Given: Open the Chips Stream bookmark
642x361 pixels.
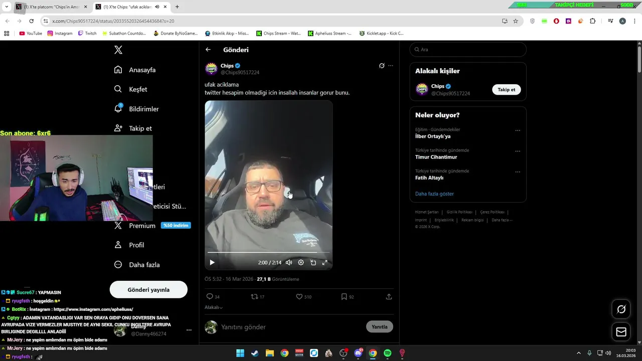Looking at the screenshot, I should pos(278,34).
